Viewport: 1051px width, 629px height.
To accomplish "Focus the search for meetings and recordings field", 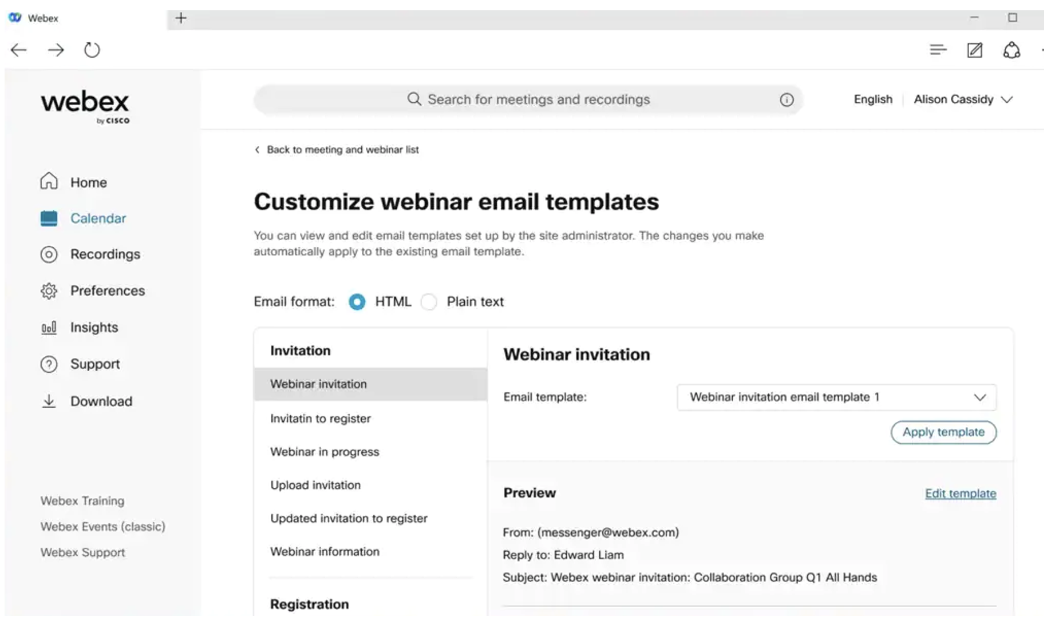I will tap(528, 99).
